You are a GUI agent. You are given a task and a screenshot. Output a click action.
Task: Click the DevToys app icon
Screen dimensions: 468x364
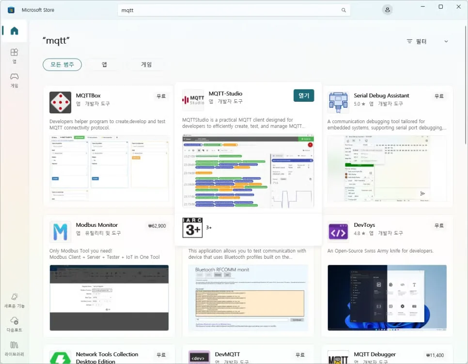(x=338, y=232)
